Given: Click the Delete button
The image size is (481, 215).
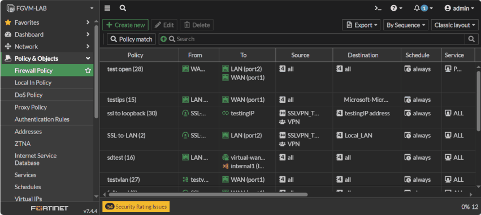Looking at the screenshot, I should click(197, 25).
